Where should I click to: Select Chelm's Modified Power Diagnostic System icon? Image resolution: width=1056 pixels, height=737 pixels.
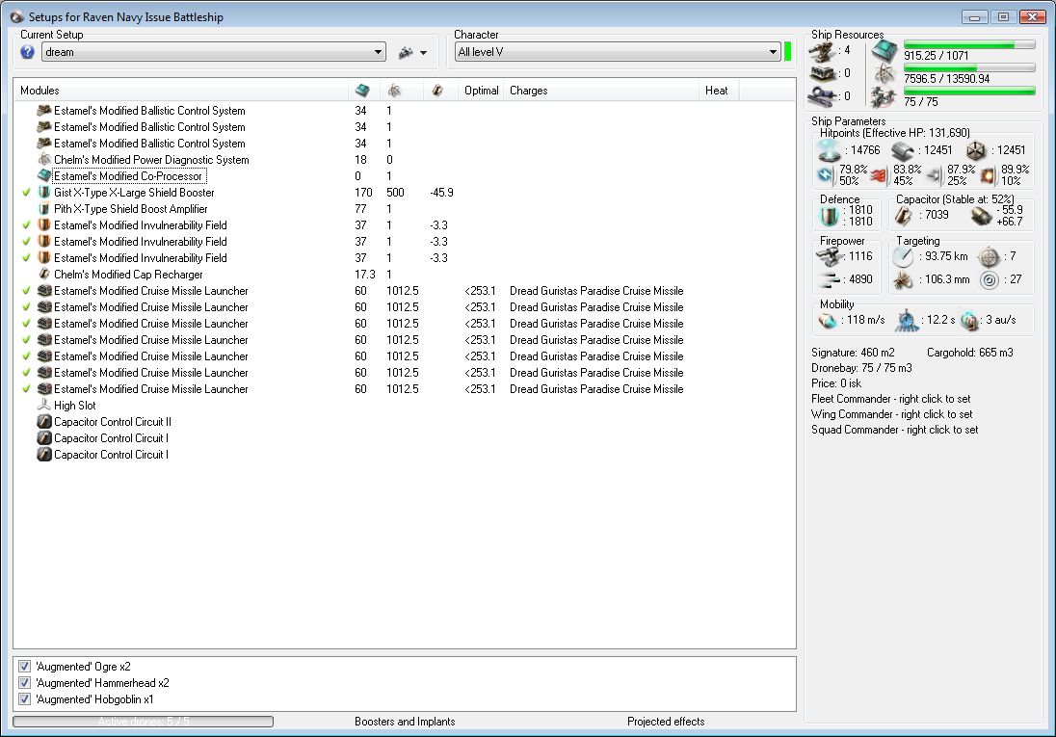point(44,159)
